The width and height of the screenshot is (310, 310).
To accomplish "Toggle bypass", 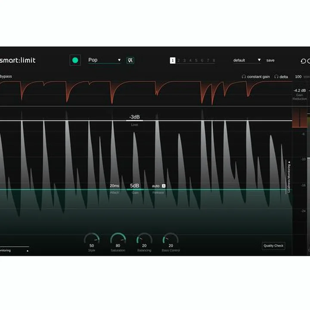I will (x=6, y=76).
